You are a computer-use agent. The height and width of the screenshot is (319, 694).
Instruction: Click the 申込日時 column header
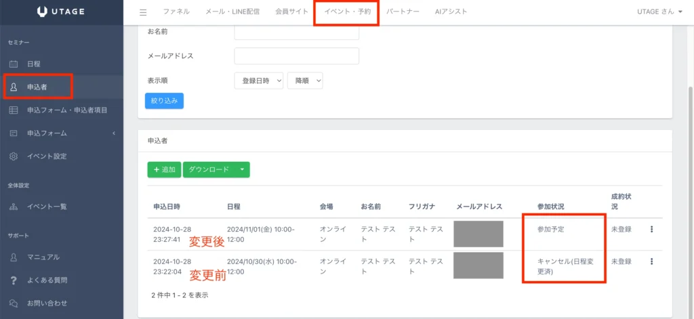167,207
